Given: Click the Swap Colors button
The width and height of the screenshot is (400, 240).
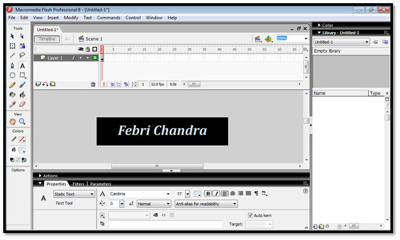Looking at the screenshot, I should (x=24, y=160).
